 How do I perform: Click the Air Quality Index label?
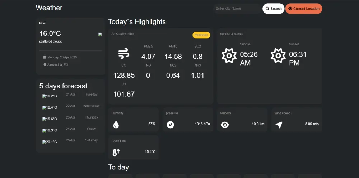(x=123, y=34)
